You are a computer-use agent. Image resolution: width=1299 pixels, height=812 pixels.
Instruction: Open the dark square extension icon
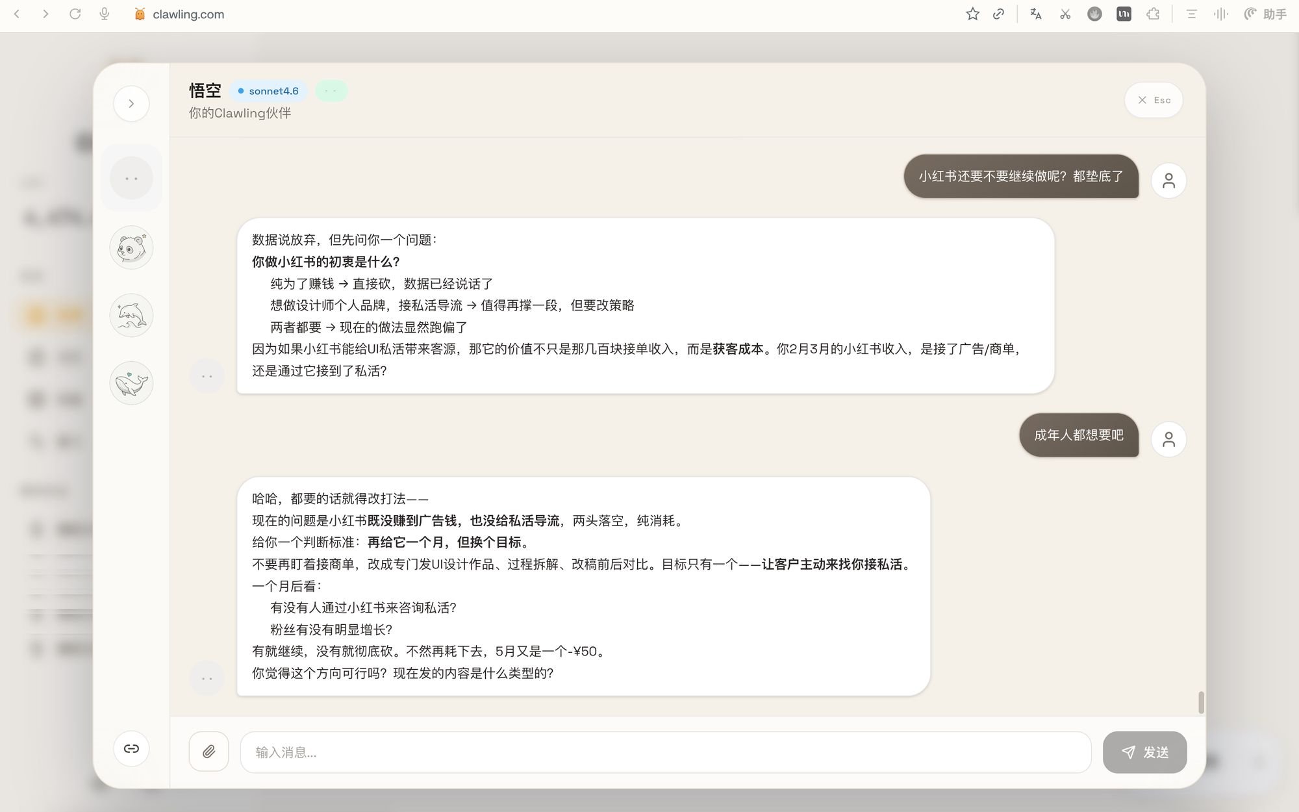1124,14
